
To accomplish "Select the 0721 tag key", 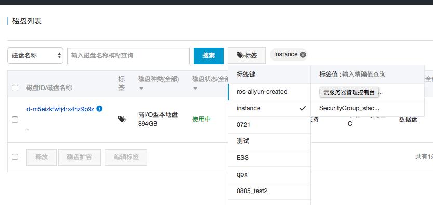I will click(269, 125).
